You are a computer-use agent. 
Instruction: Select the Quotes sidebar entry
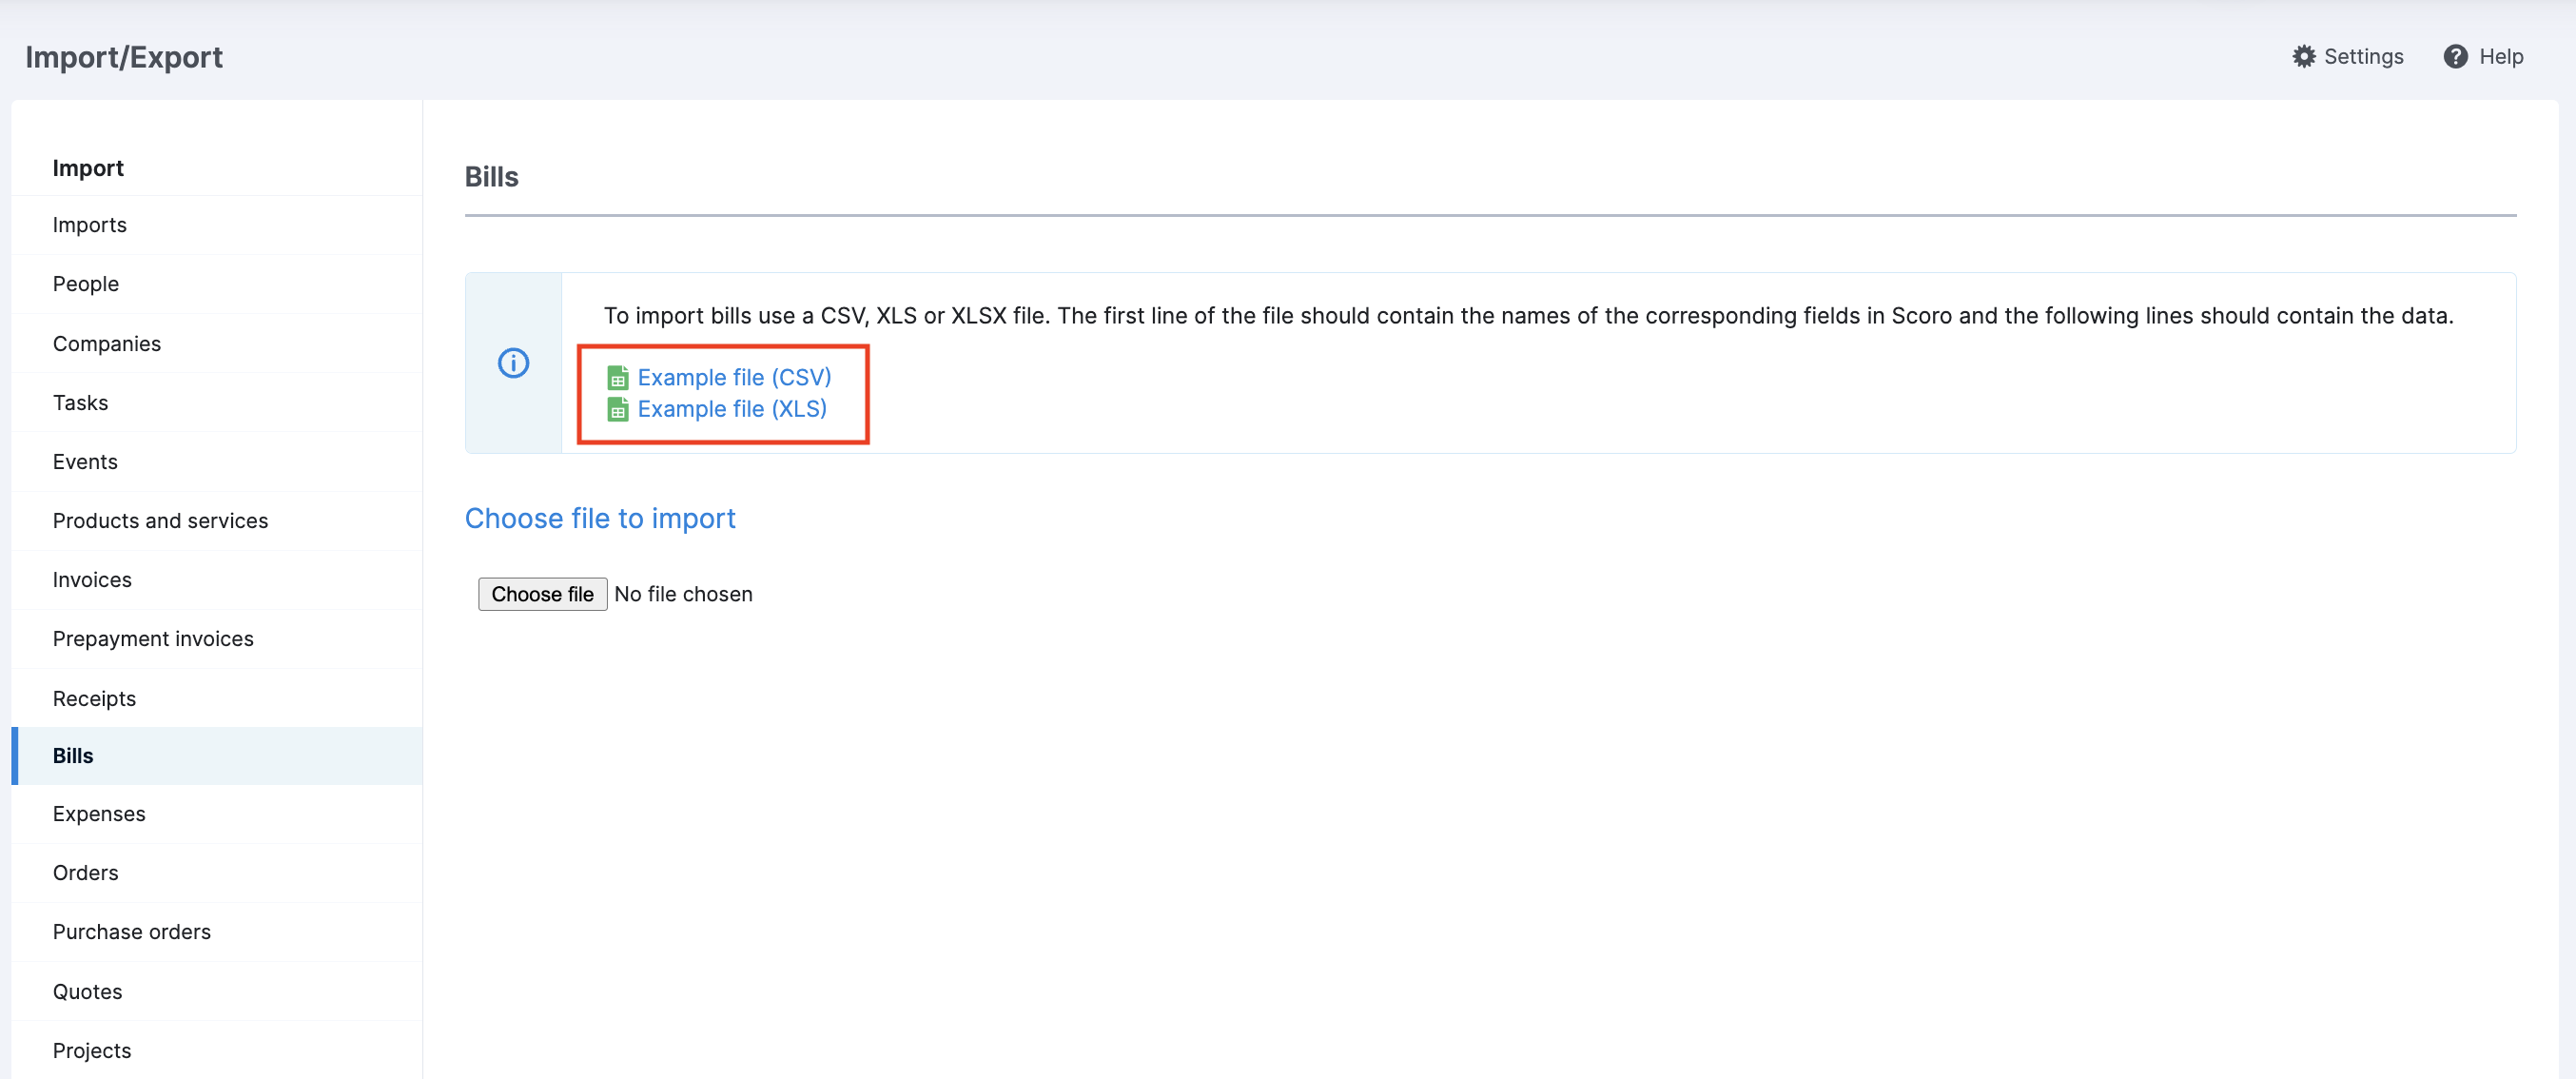point(87,991)
